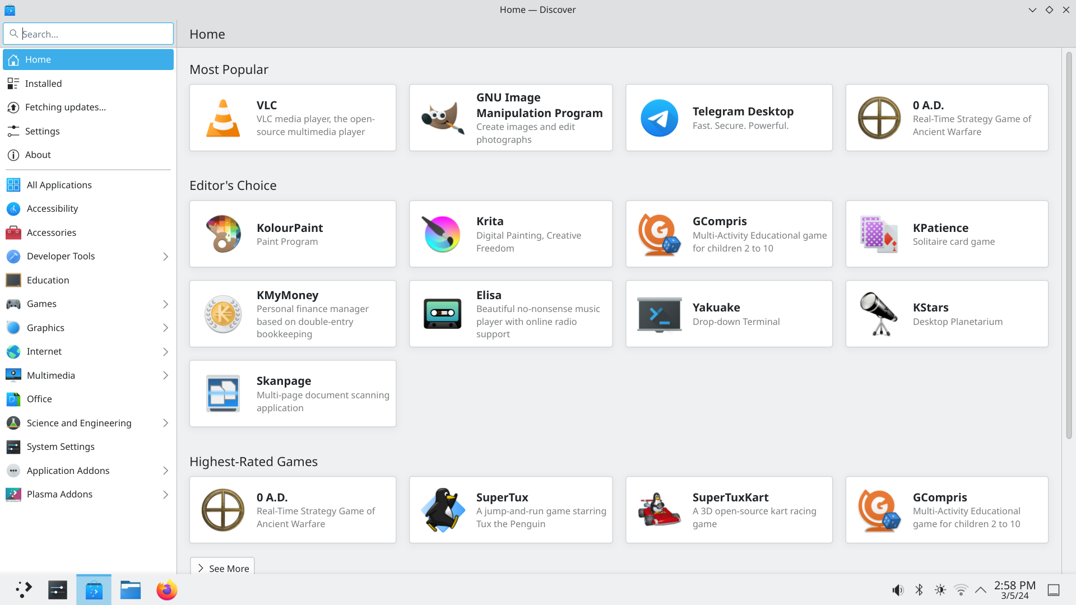This screenshot has width=1076, height=605.
Task: Expand the Graphics category arrow
Action: (165, 328)
